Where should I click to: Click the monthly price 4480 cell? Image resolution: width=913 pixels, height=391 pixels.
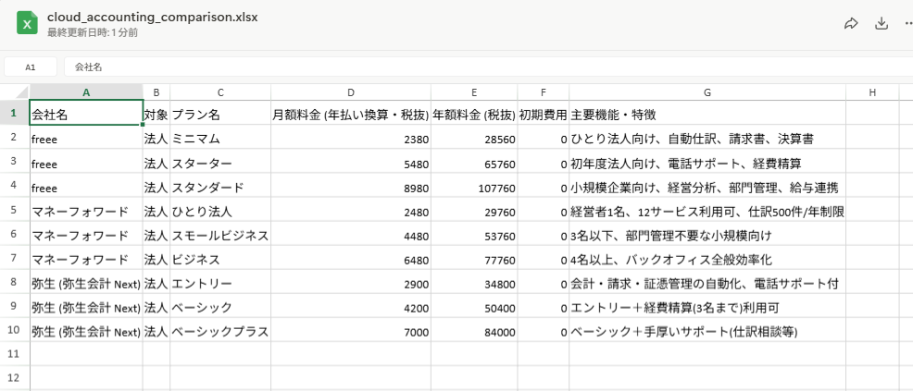[x=351, y=234]
